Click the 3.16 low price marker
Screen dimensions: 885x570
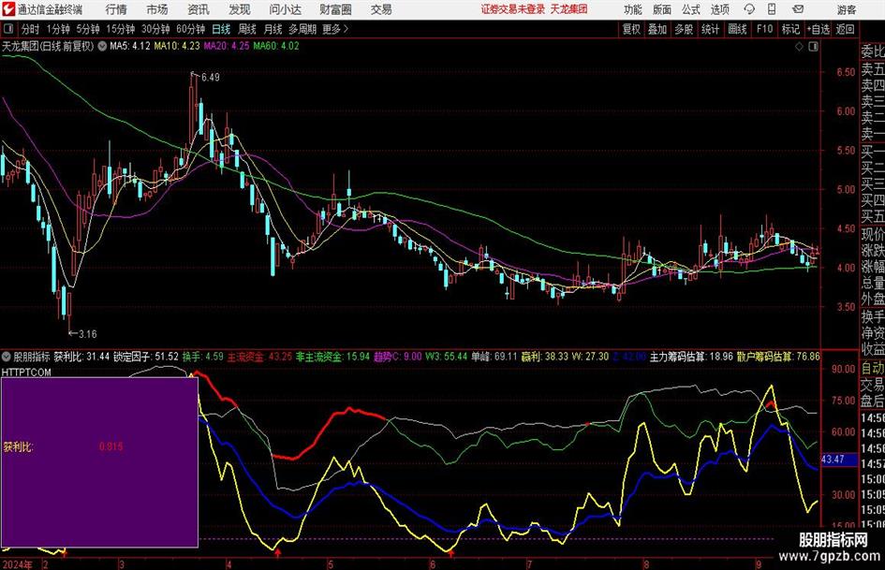click(87, 334)
